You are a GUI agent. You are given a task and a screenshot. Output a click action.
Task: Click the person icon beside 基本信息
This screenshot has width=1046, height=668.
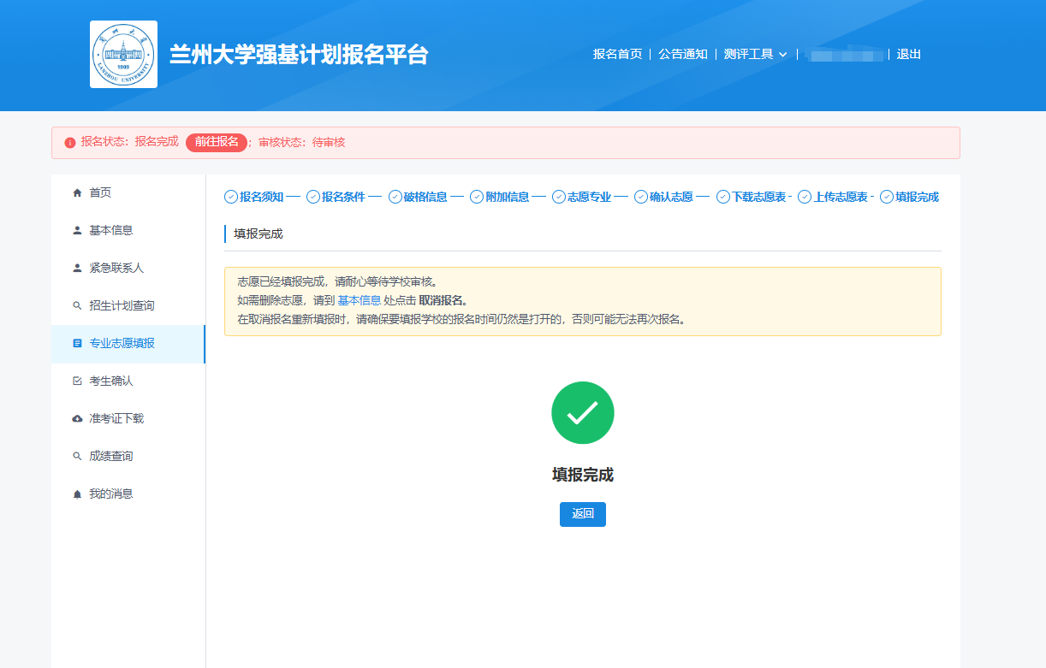tap(77, 231)
